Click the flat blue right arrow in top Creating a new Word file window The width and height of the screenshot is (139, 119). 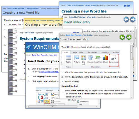tap(129, 6)
